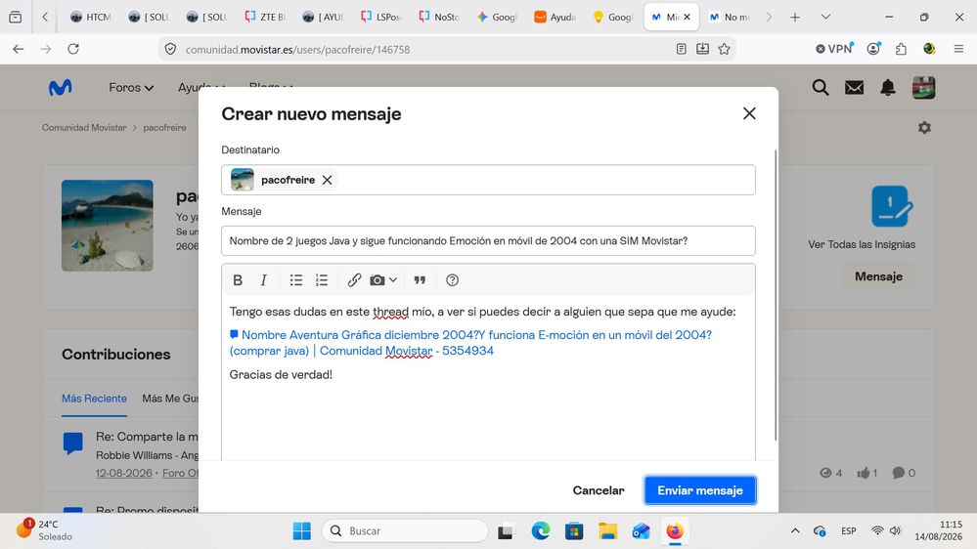Viewport: 977px width, 549px height.
Task: Open the user avatar menu in header
Action: click(x=923, y=88)
